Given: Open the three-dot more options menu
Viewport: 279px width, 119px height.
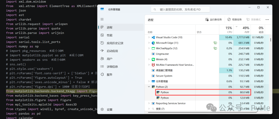Looking at the screenshot, I should click(267, 20).
